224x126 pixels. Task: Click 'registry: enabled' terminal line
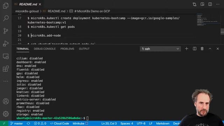click(x=30, y=111)
